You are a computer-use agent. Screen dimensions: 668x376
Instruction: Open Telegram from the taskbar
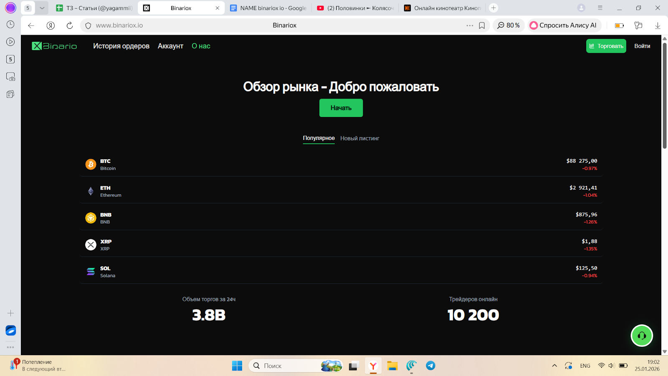point(430,366)
